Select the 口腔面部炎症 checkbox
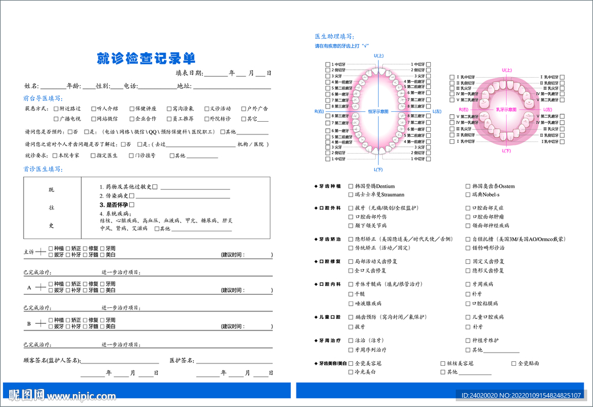 pos(468,208)
